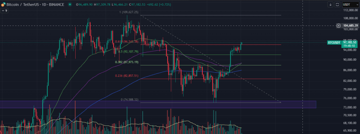Open the USDT currency dropdown
The width and height of the screenshot is (360, 134).
click(x=351, y=4)
